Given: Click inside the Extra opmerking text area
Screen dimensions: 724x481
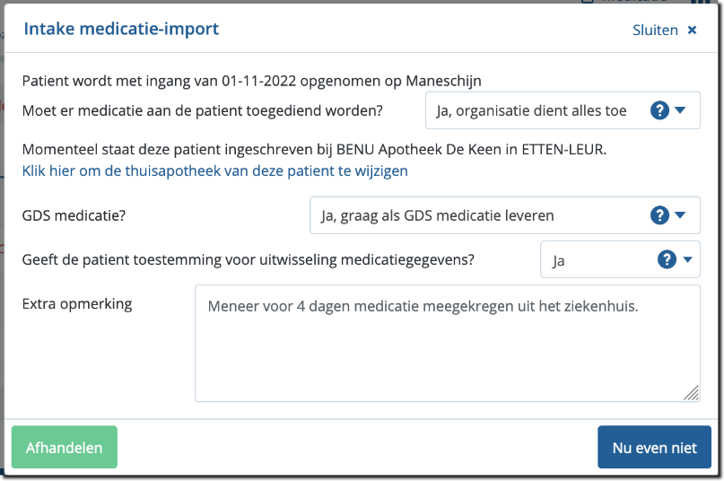Looking at the screenshot, I should point(447,350).
